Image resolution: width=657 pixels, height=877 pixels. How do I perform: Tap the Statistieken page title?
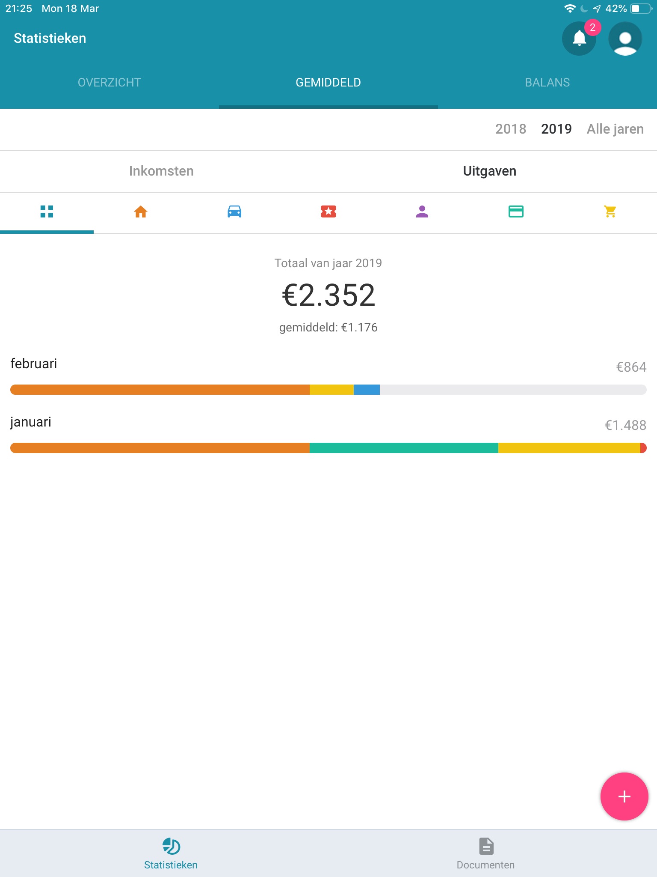pyautogui.click(x=50, y=38)
